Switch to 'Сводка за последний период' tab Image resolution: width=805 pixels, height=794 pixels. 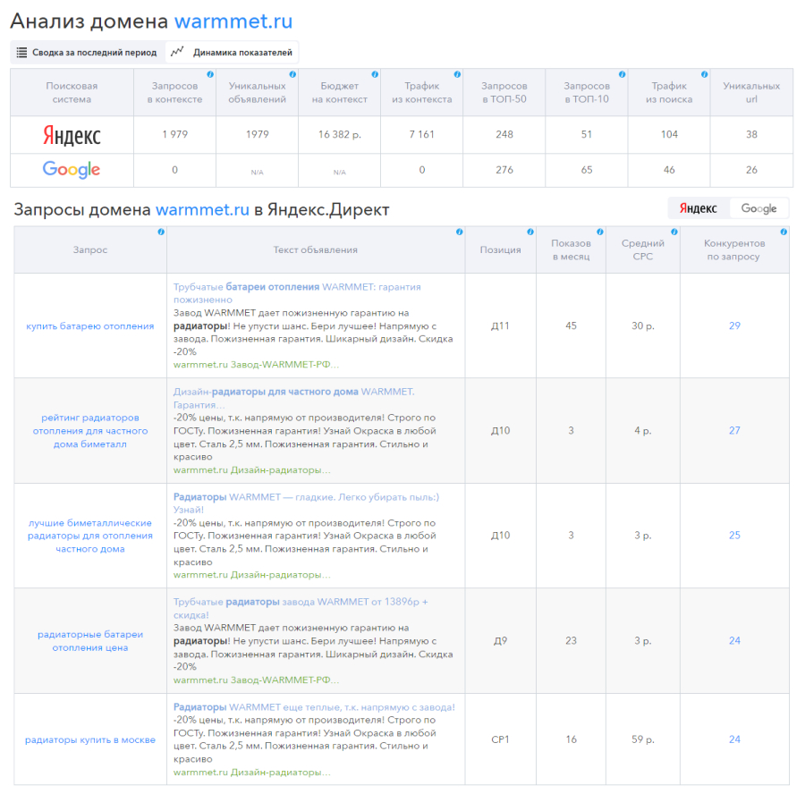87,53
